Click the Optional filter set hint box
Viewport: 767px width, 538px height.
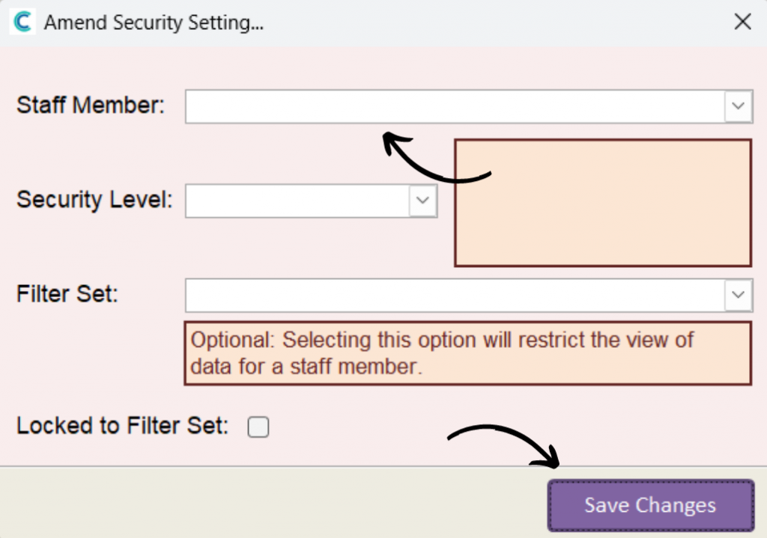pos(467,352)
